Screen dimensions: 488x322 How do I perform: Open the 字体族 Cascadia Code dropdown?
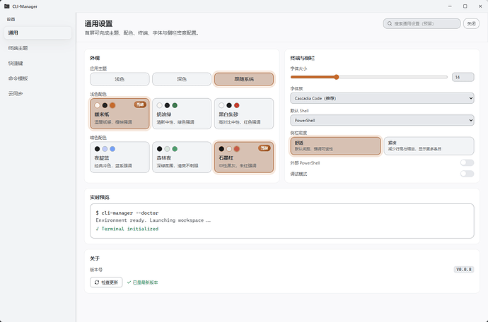pyautogui.click(x=382, y=98)
